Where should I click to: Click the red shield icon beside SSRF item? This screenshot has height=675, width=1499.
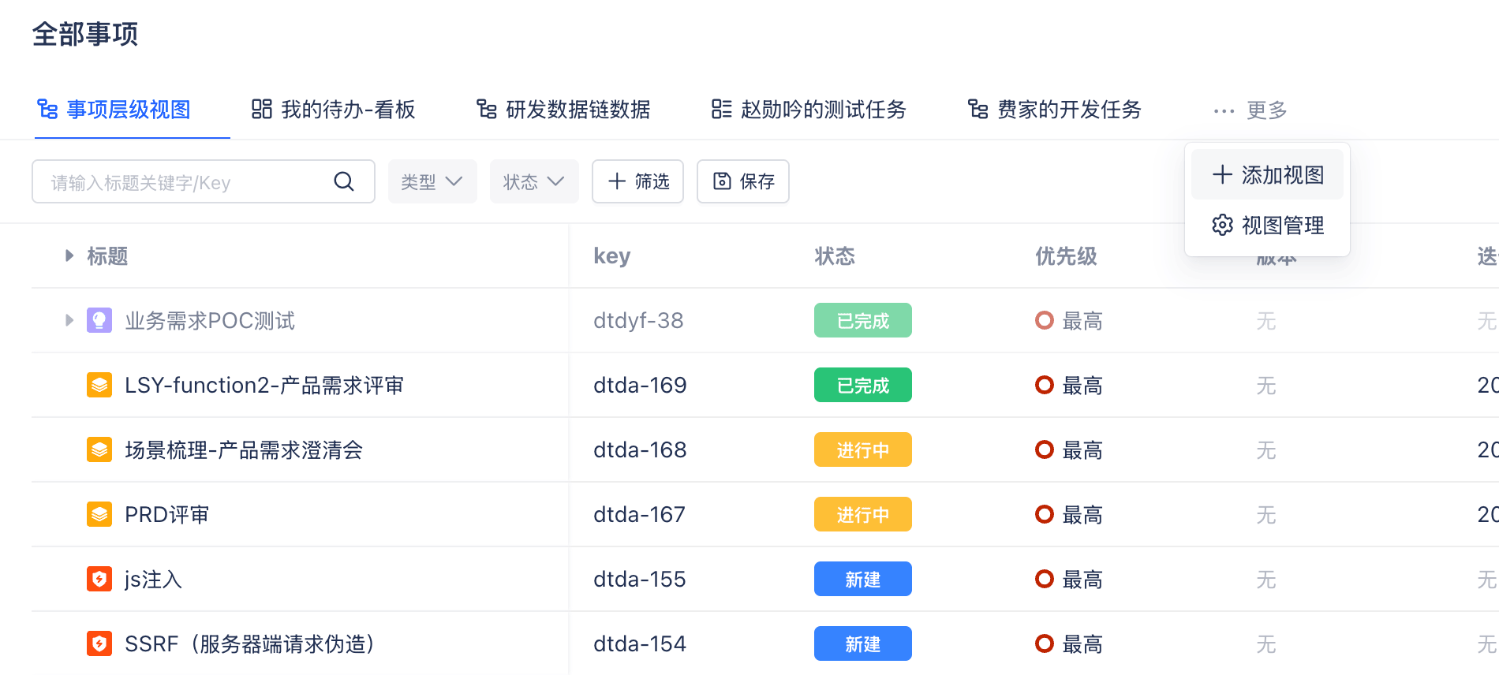pos(99,643)
